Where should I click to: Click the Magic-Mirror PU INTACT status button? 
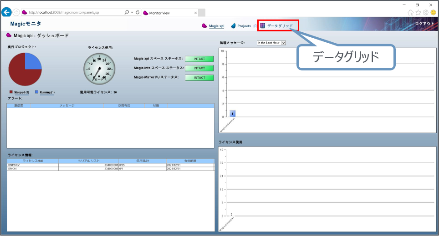coord(199,78)
